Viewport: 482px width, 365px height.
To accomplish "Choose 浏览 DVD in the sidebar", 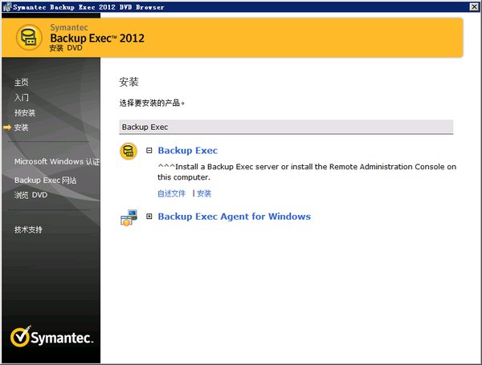I will pyautogui.click(x=31, y=195).
